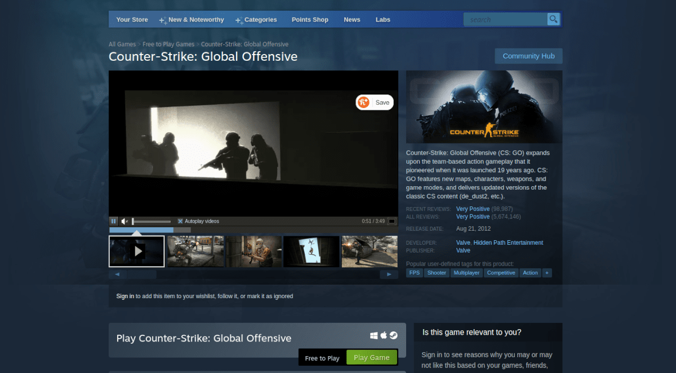
Task: Click the Valve developer link
Action: [x=462, y=242]
